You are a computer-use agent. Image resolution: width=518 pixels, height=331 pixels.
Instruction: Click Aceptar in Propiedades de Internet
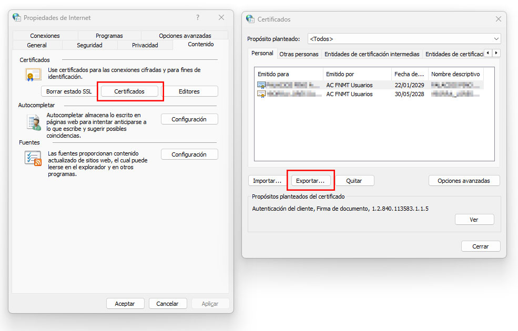coord(125,304)
